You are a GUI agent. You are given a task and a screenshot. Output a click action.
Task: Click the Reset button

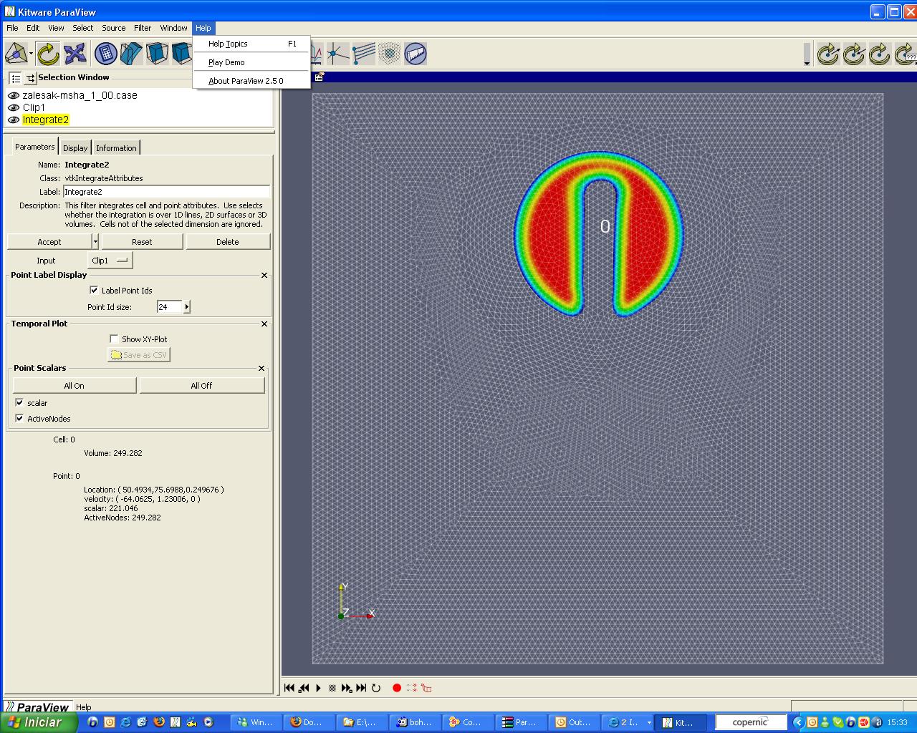point(142,242)
